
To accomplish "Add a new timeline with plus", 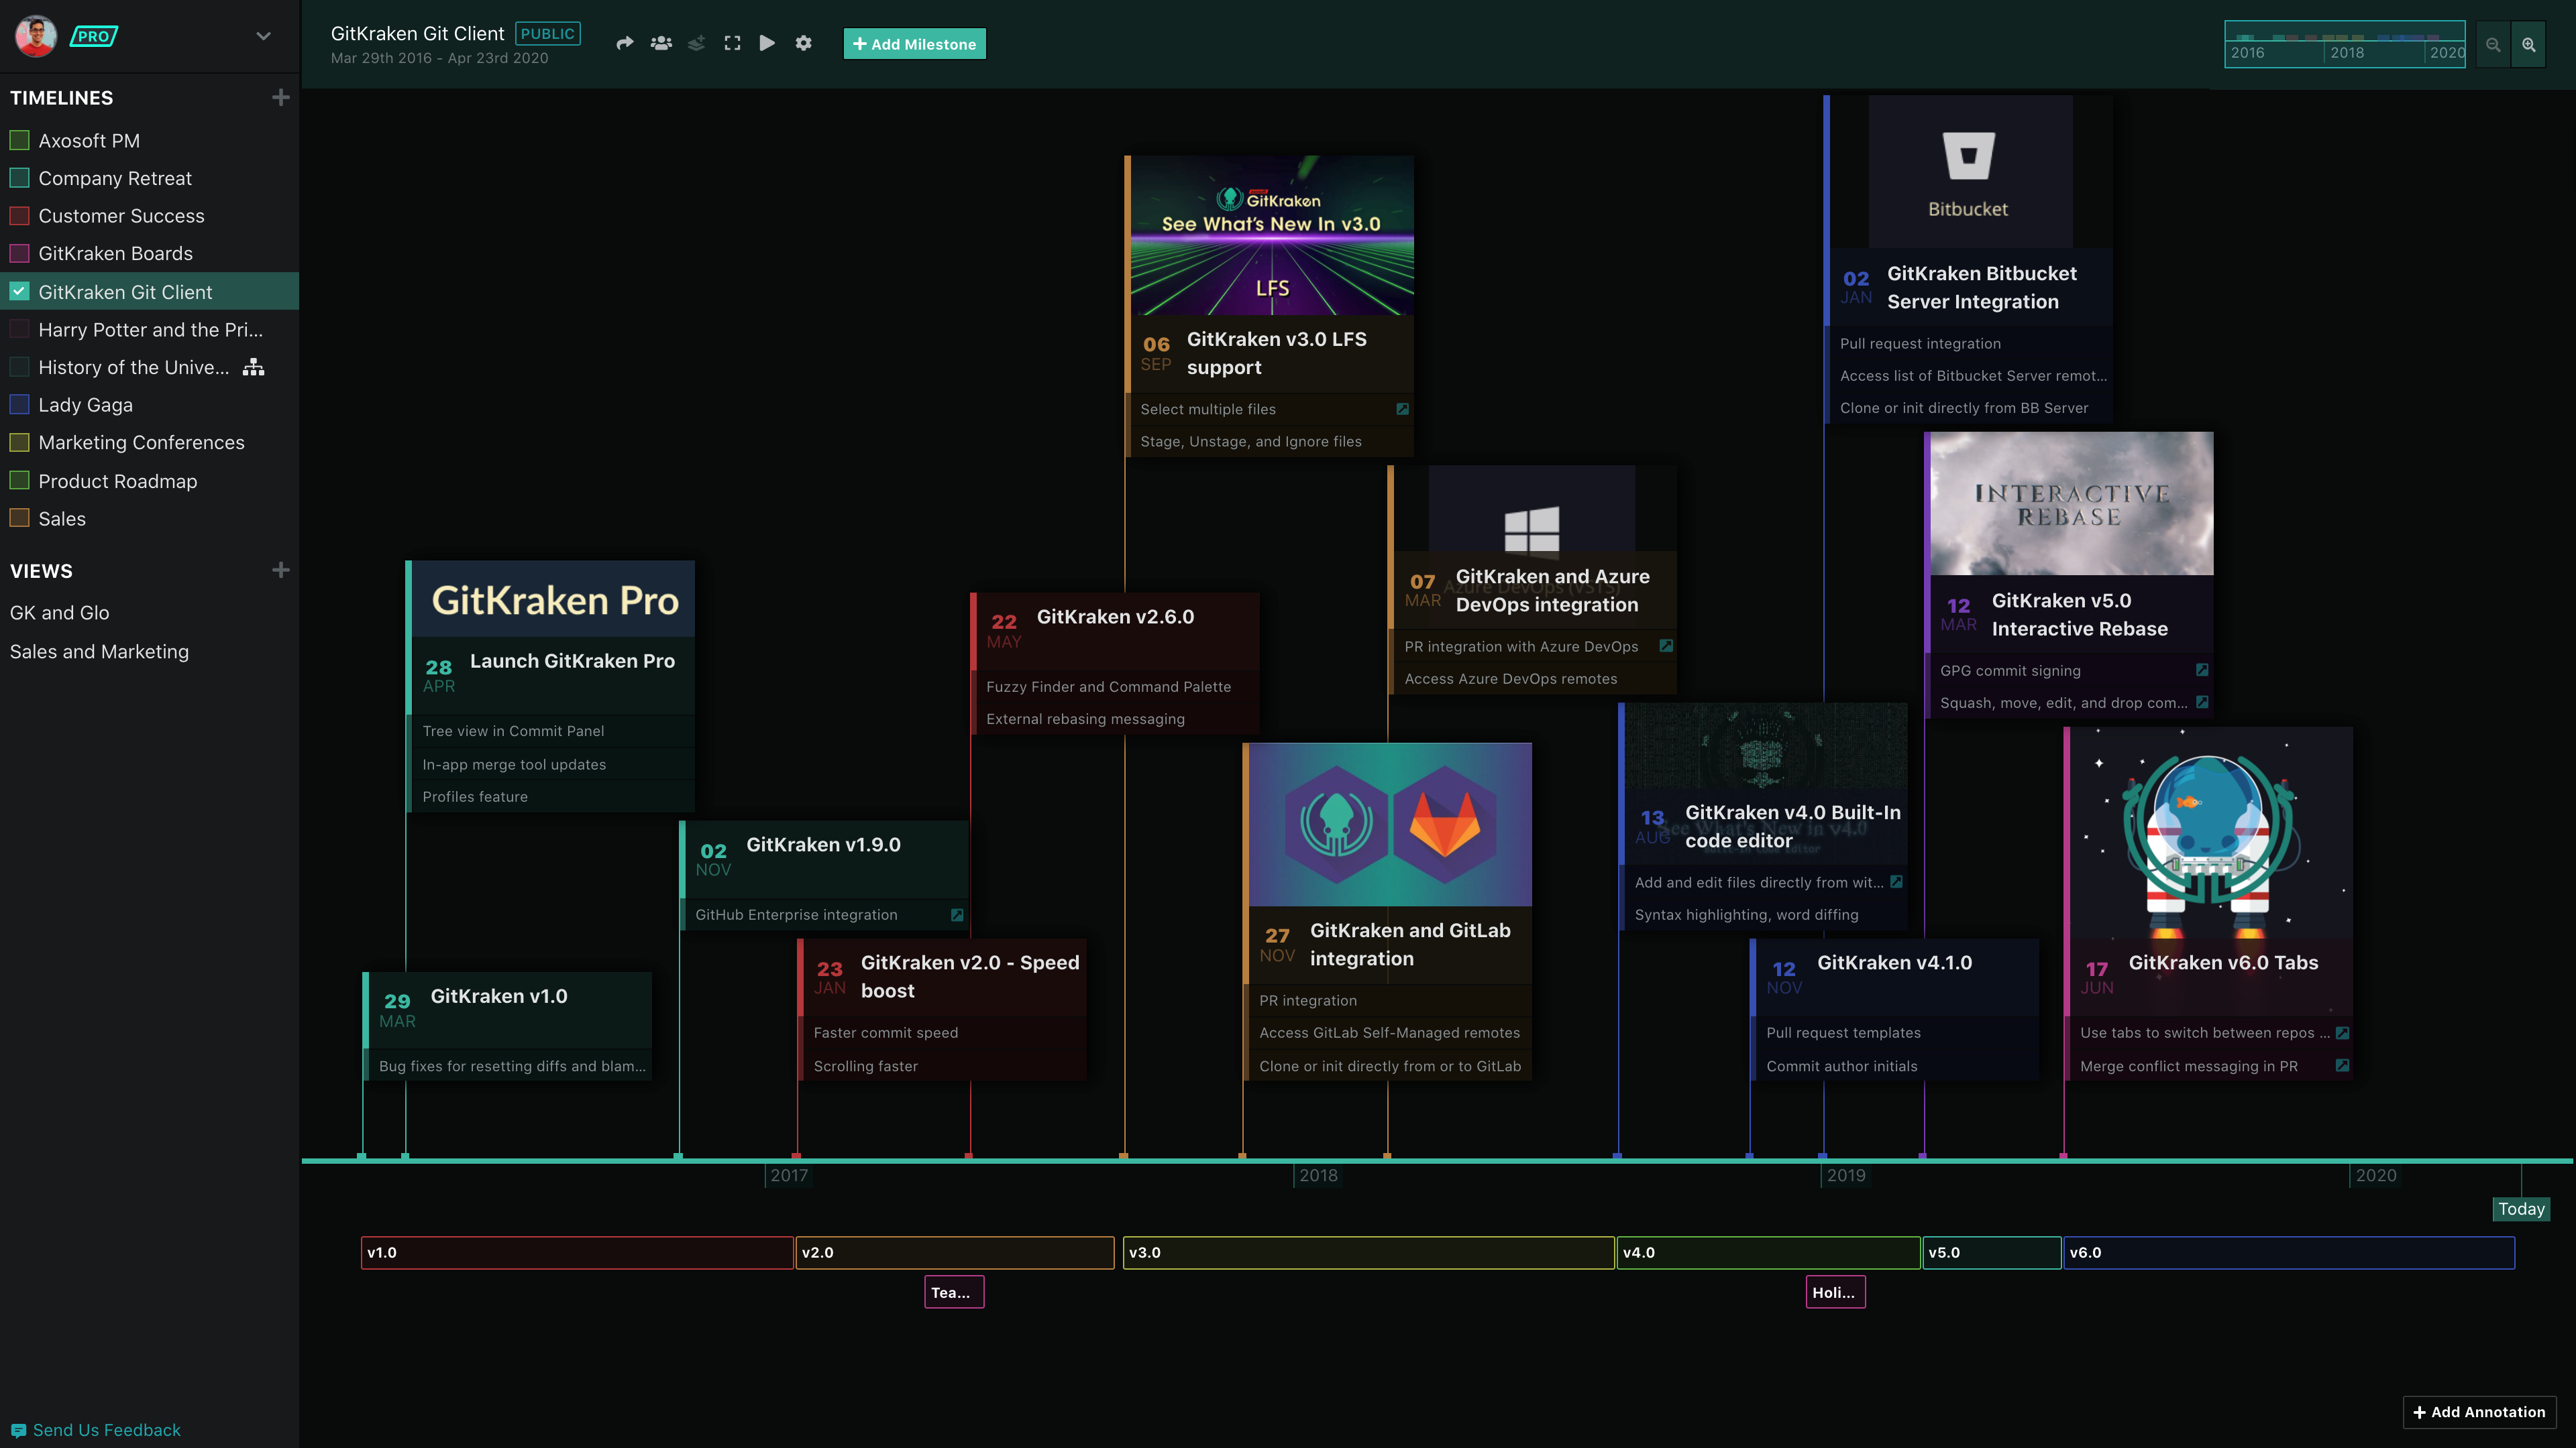I will (x=281, y=97).
